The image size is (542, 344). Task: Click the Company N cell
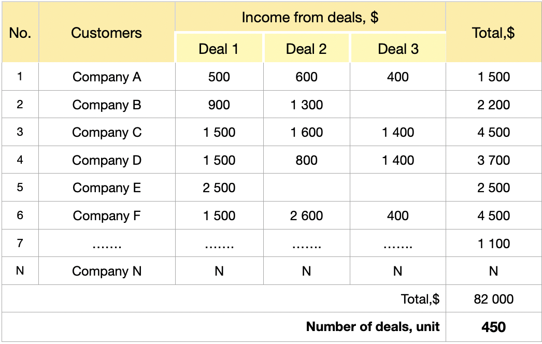[x=107, y=271]
